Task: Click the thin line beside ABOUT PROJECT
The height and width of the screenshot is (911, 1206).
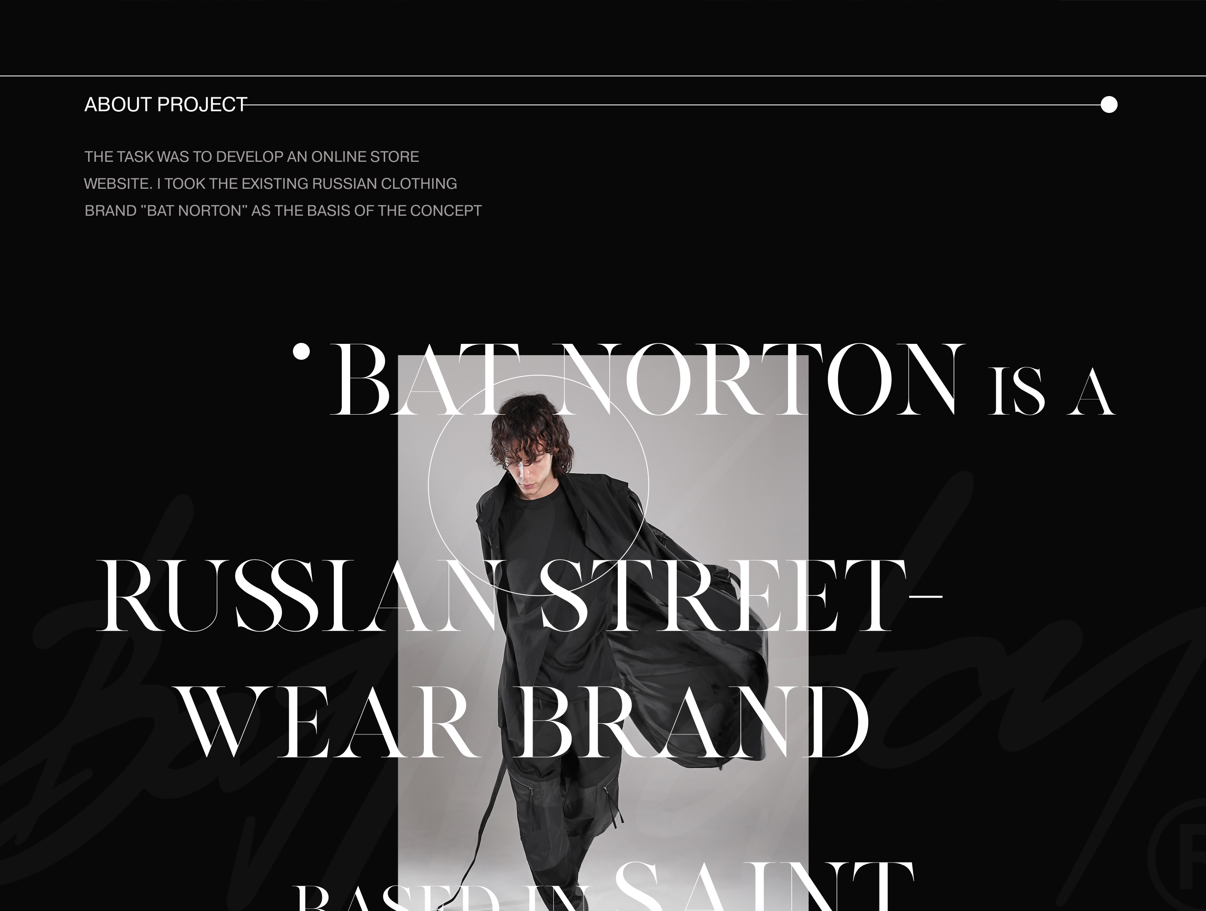Action: tap(673, 104)
